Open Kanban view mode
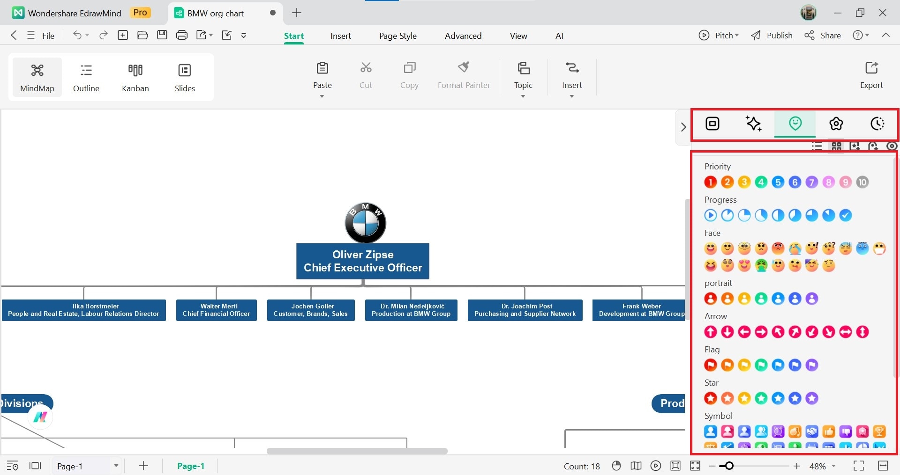900x475 pixels. coord(135,77)
